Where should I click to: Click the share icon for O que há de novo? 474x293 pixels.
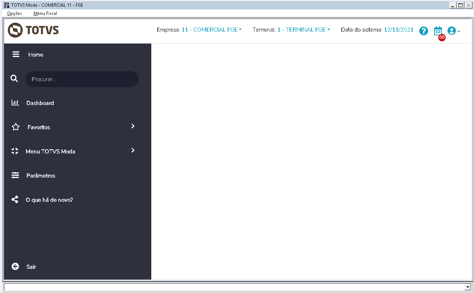pyautogui.click(x=15, y=200)
